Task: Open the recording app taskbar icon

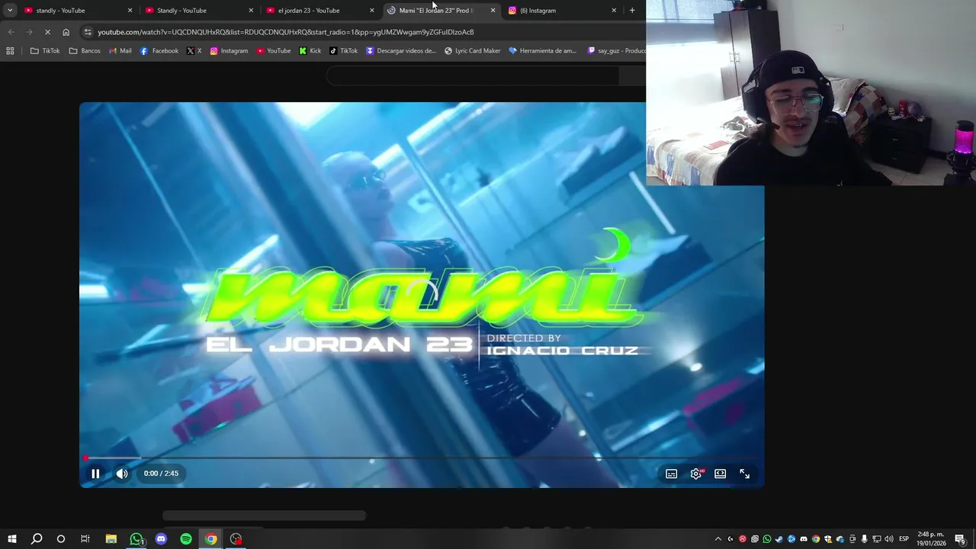Action: click(x=236, y=539)
